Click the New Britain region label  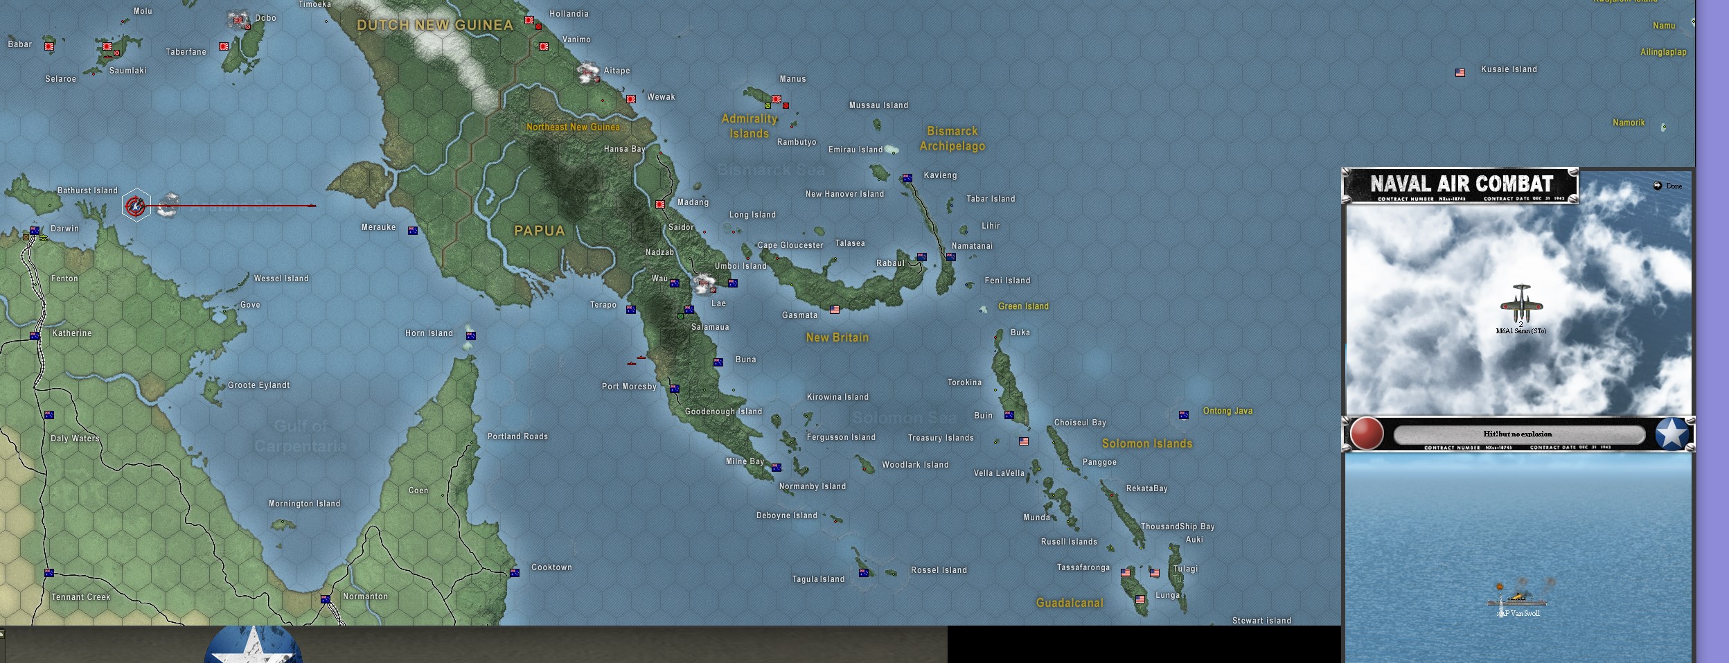click(837, 337)
